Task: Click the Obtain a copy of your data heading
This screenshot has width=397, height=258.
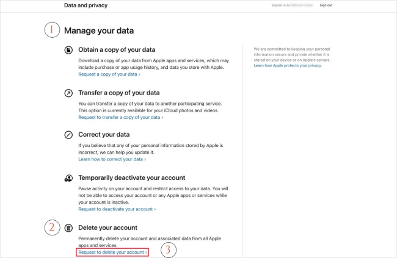Action: coord(117,50)
